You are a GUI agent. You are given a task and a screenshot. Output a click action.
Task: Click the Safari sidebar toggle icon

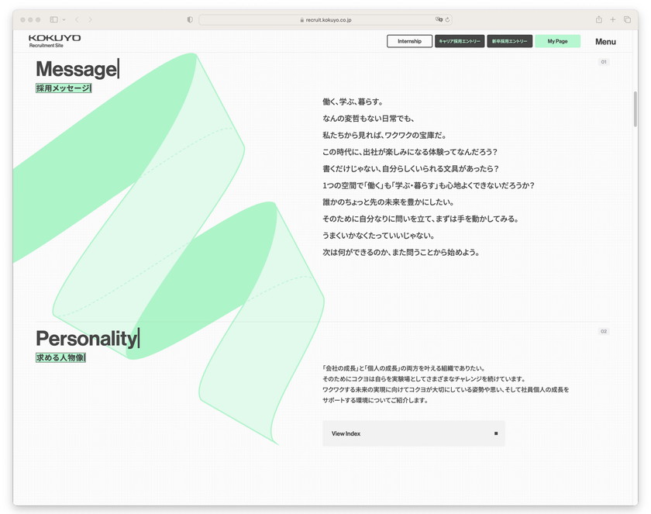tap(54, 19)
